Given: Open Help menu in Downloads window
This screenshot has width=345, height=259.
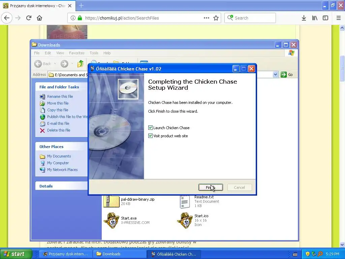Looking at the screenshot, I should point(107,53).
